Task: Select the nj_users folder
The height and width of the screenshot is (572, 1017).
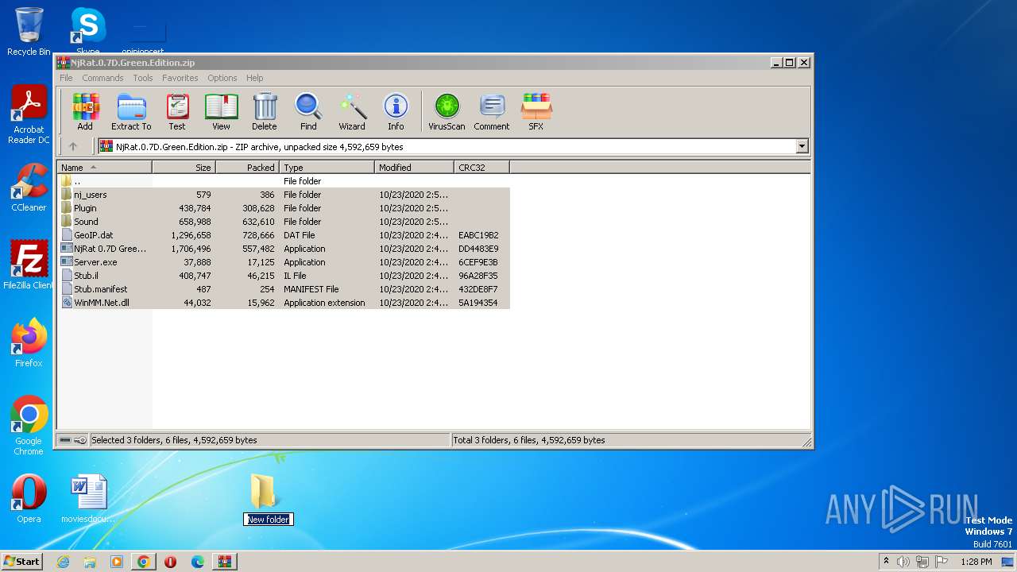Action: click(x=284, y=195)
